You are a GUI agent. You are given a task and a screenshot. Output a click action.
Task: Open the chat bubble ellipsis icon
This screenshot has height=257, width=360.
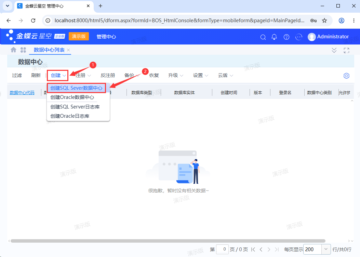pyautogui.click(x=299, y=37)
